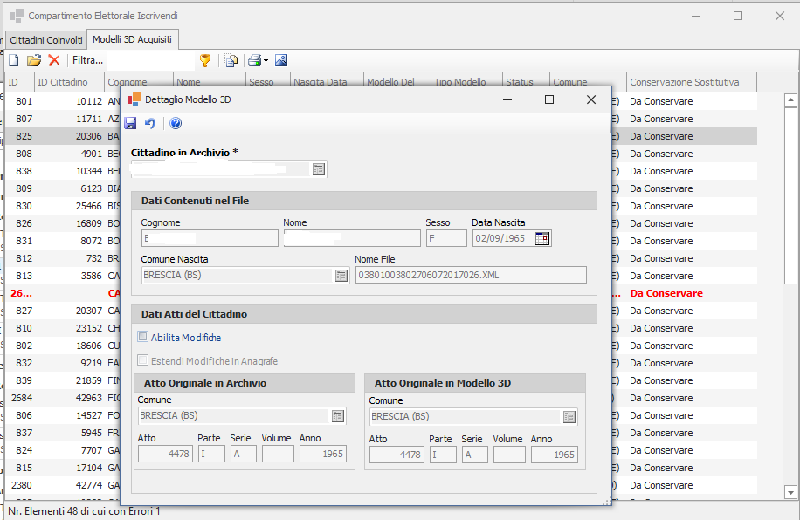Click the new document icon
800x520 pixels.
coord(14,60)
